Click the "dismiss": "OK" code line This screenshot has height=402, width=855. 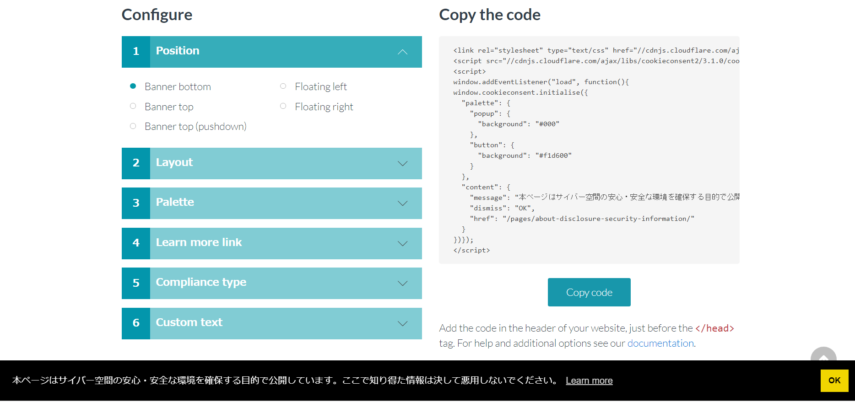click(502, 208)
